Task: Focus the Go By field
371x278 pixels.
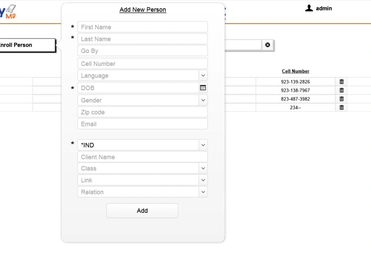Action: (x=142, y=50)
